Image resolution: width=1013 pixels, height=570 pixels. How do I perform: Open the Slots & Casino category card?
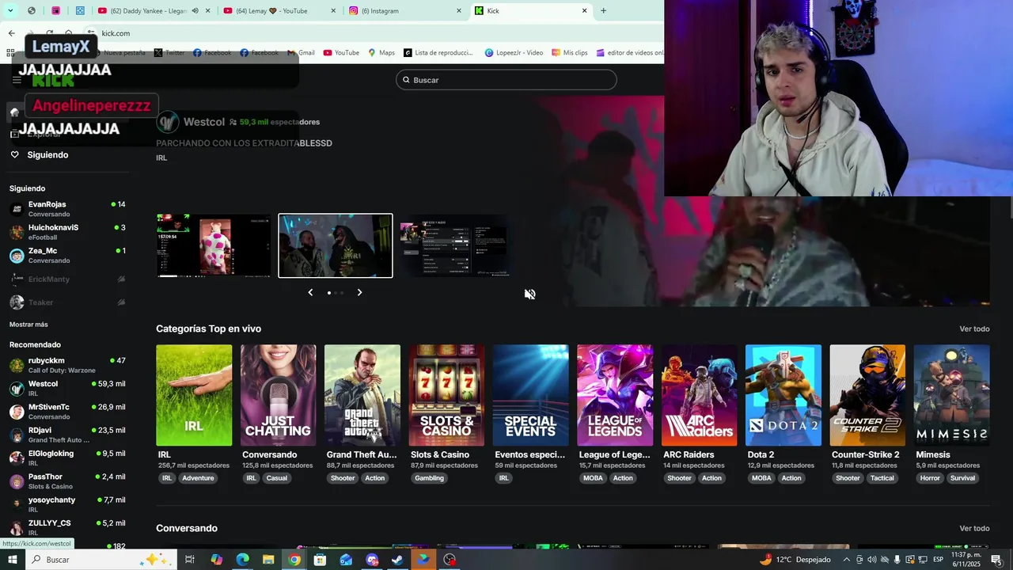pos(446,395)
